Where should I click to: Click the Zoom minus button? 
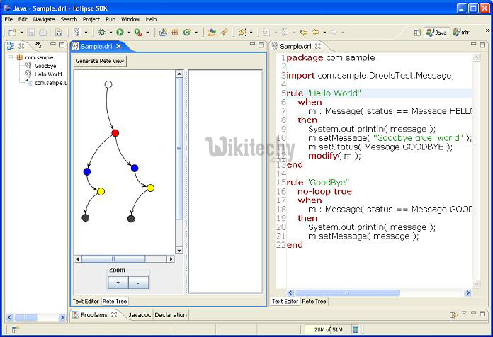point(139,282)
